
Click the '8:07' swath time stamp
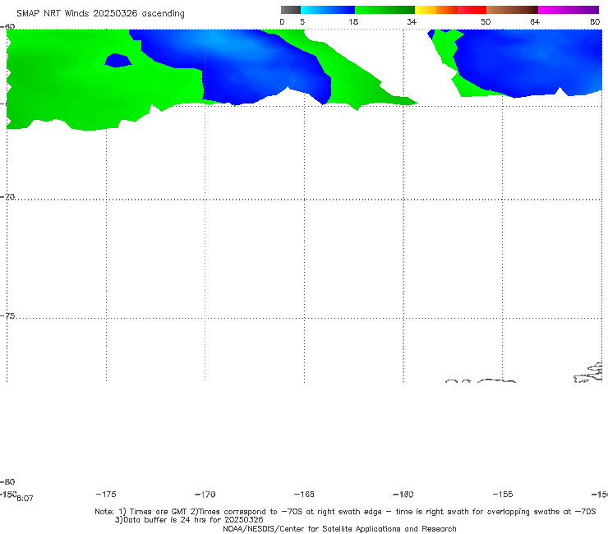coord(25,499)
